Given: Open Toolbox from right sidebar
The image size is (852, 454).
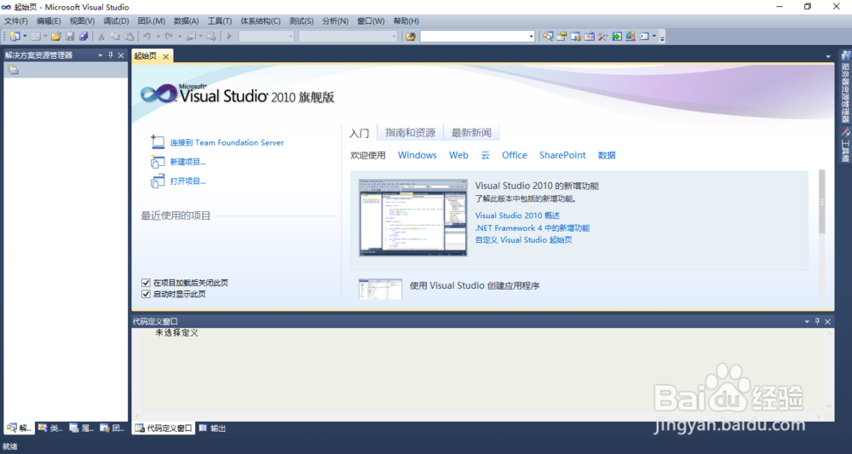Looking at the screenshot, I should [845, 145].
